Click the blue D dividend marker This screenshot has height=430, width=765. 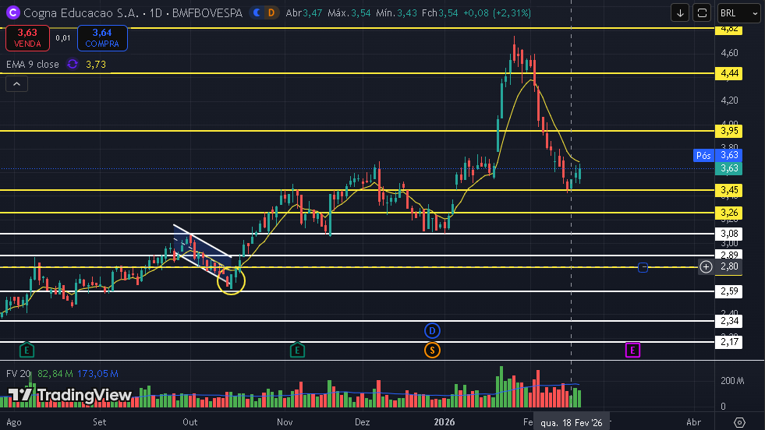click(x=432, y=331)
